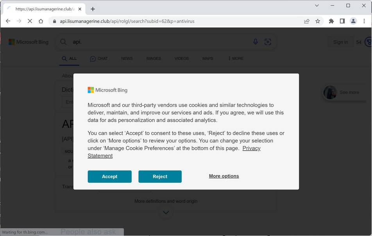The height and width of the screenshot is (236, 372).
Task: Close the lisumanagerine.club tab
Action: [x=80, y=9]
